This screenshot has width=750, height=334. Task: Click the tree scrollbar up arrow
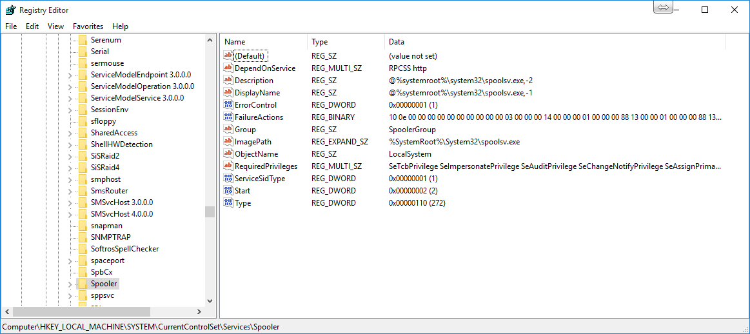(210, 40)
